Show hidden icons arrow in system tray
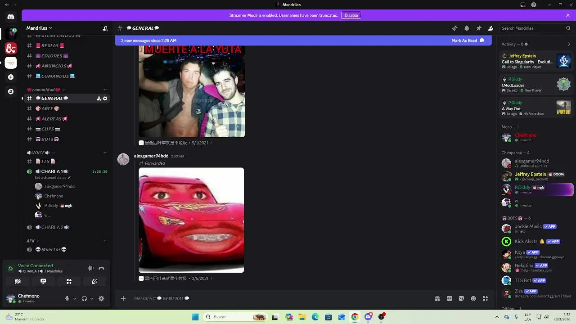The height and width of the screenshot is (324, 576). point(497,317)
